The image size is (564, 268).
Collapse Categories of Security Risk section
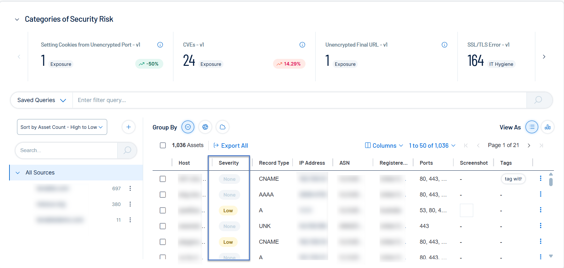(17, 20)
